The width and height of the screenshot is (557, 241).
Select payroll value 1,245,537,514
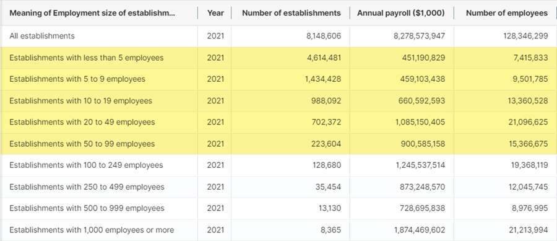pyautogui.click(x=420, y=165)
